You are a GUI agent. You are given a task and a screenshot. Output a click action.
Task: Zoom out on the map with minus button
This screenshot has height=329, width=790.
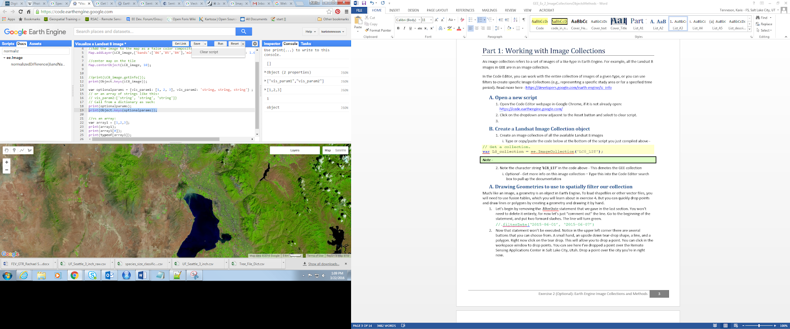(6, 170)
